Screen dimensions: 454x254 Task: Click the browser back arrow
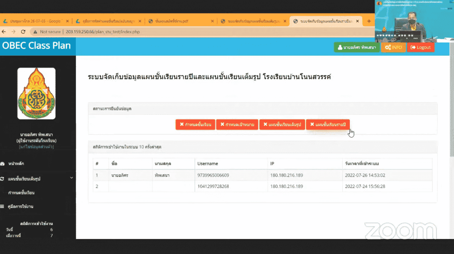pos(4,32)
